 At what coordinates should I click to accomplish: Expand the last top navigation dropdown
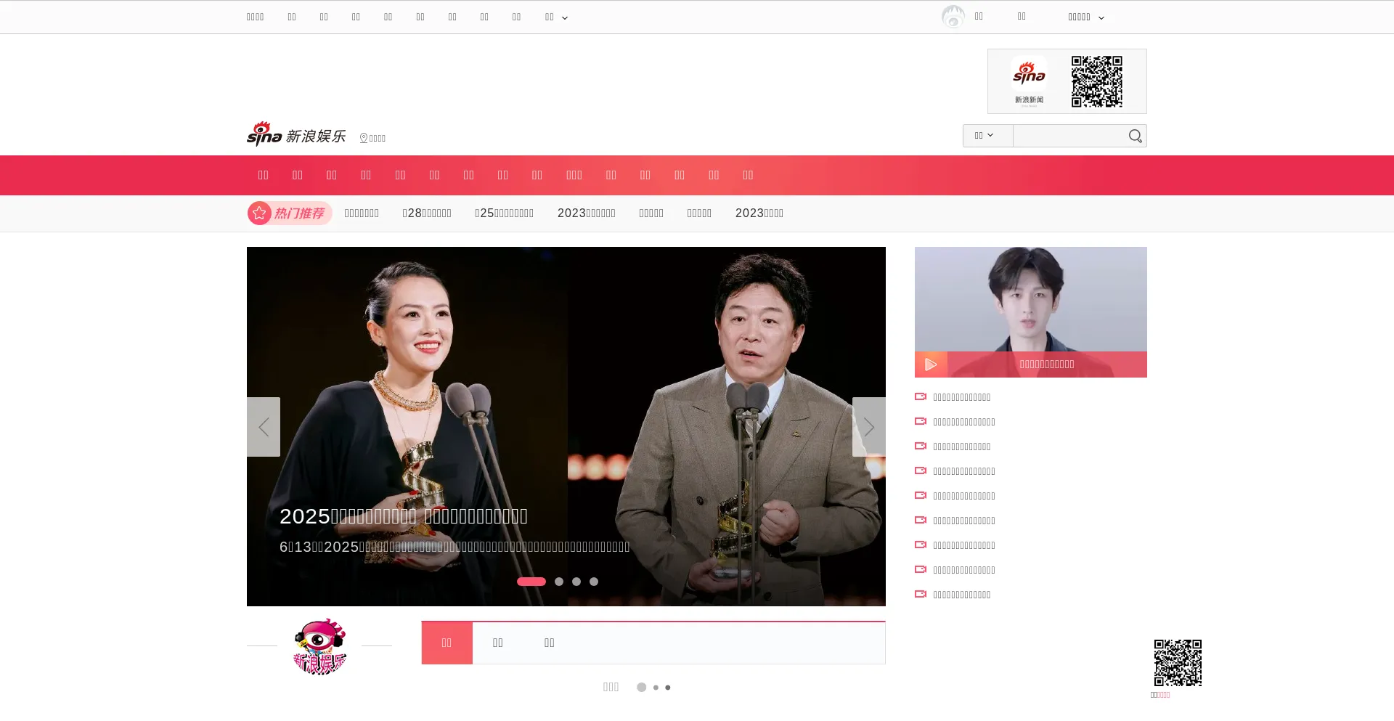pos(556,17)
